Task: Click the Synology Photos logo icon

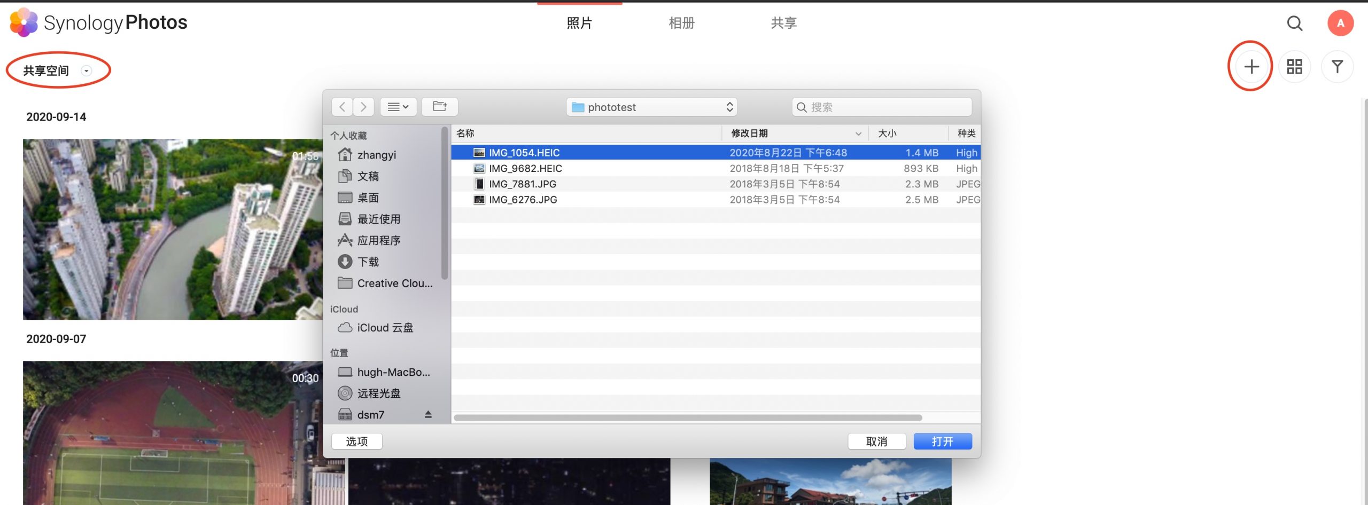Action: (x=24, y=22)
